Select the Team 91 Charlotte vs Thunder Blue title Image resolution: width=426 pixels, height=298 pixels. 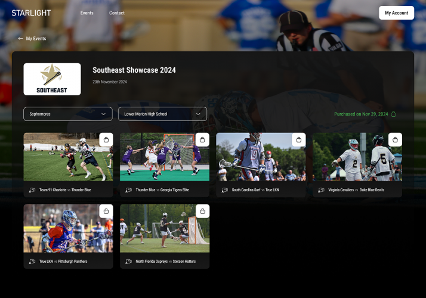pyautogui.click(x=65, y=190)
